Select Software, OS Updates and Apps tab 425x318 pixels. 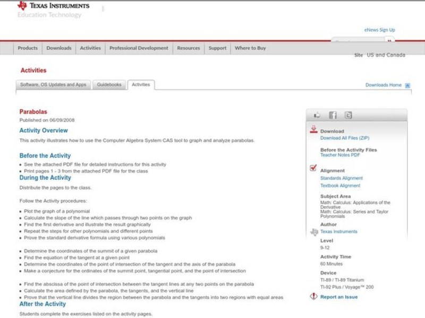pos(53,85)
